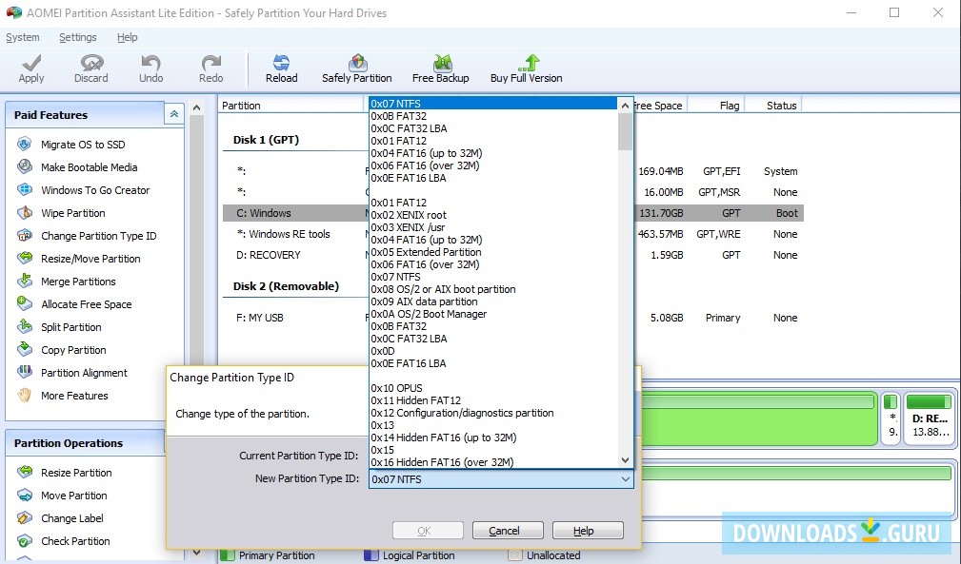961x564 pixels.
Task: Click the Help button in the dialog
Action: point(588,531)
